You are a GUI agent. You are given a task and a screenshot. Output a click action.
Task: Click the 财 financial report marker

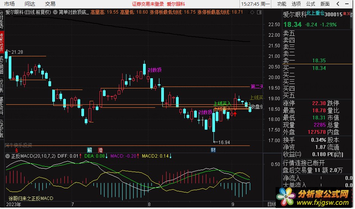[x=213, y=150]
